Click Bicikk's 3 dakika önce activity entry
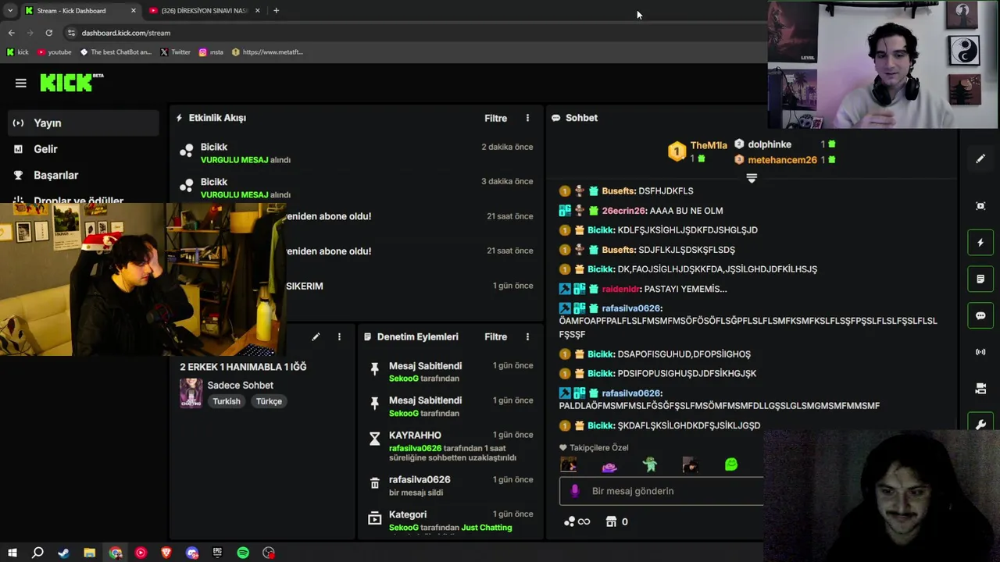Viewport: 1000px width, 562px height. (x=356, y=187)
